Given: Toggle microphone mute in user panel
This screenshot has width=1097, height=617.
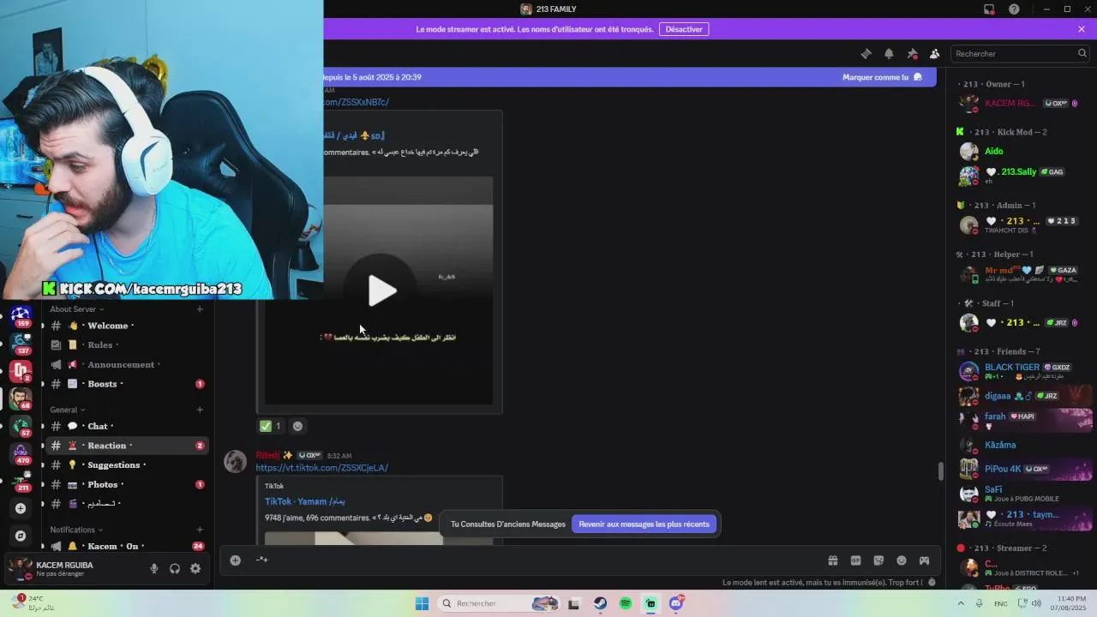Looking at the screenshot, I should (x=154, y=568).
